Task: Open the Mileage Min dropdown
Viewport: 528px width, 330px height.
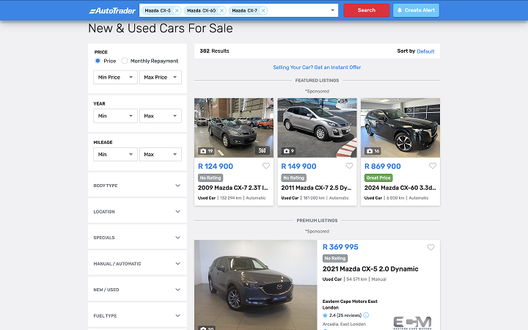Action: click(x=115, y=154)
